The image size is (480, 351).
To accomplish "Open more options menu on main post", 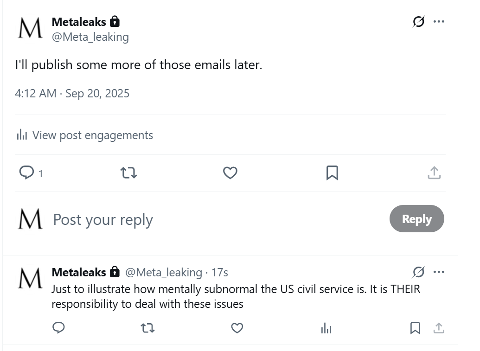I will (439, 22).
